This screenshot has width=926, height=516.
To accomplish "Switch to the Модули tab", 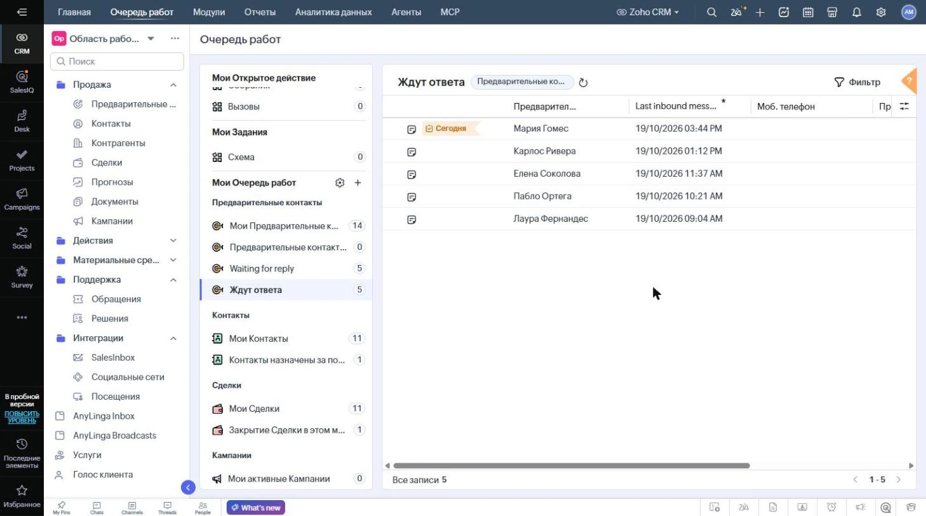I will [209, 12].
